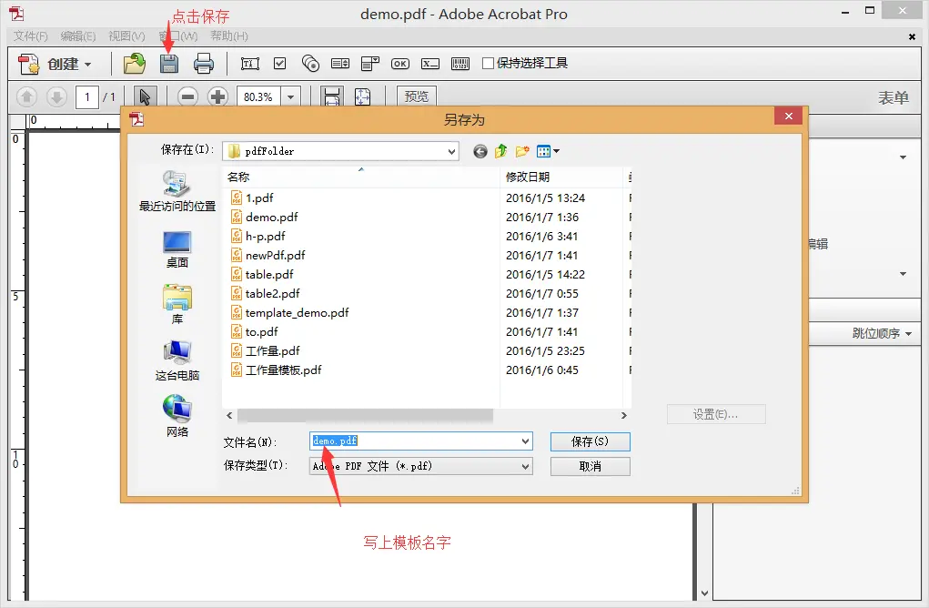Select the check box form tool

pos(279,64)
